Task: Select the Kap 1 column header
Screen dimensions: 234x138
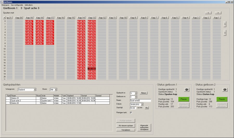Action: (217, 18)
